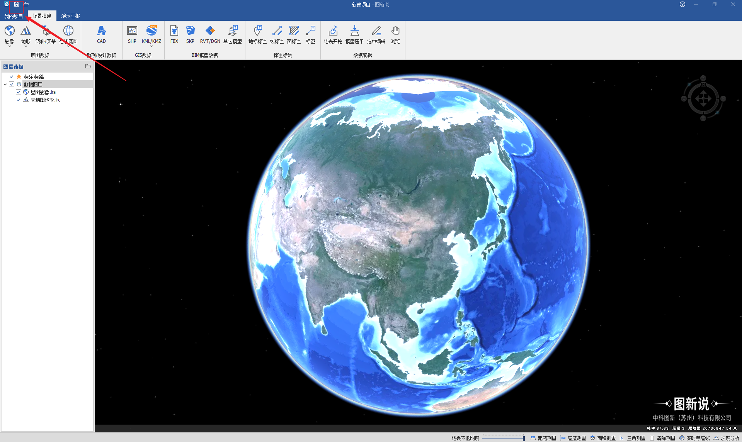Open the 我的项目 tab
742x442 pixels.
click(x=14, y=16)
